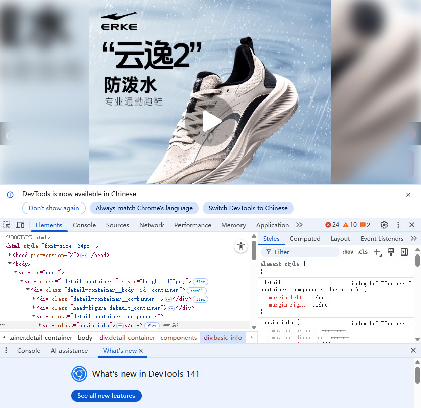Select div.detail-container__components breadcrumb
Image resolution: width=421 pixels, height=408 pixels.
click(148, 337)
